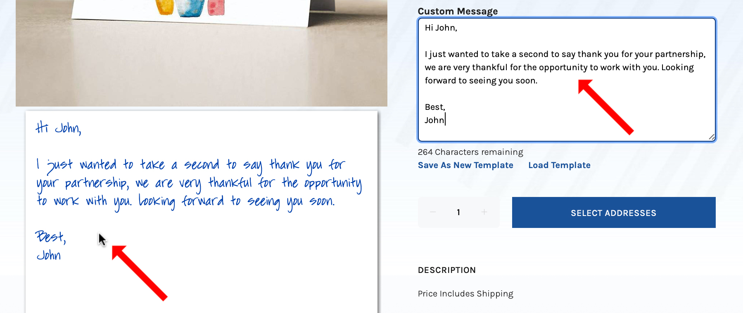Place cursor after 'Best,' in message box

pyautogui.click(x=446, y=107)
